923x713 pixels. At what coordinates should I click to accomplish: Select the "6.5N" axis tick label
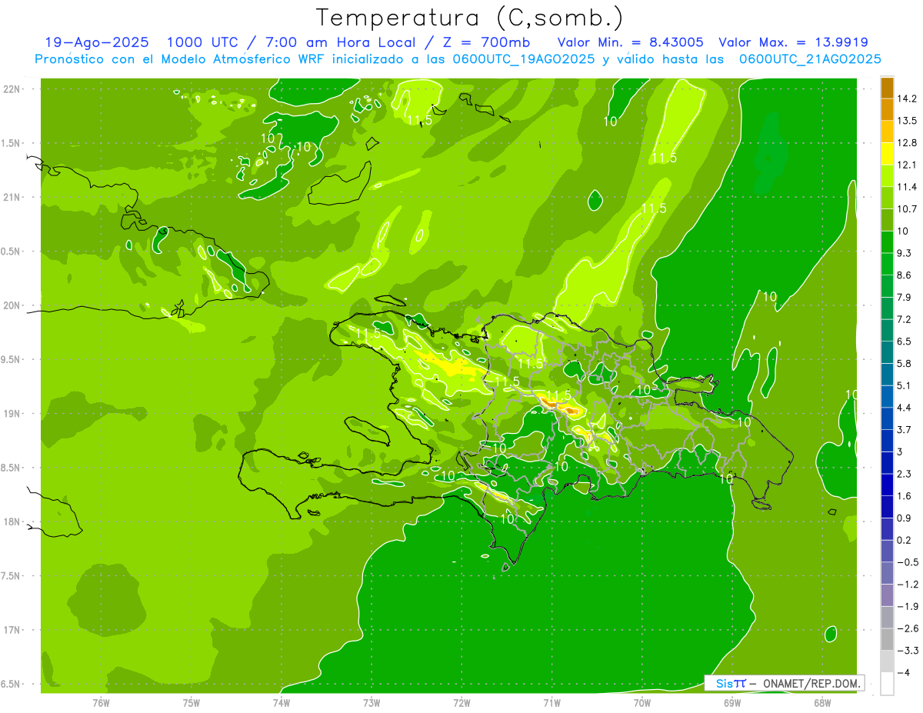[12, 684]
